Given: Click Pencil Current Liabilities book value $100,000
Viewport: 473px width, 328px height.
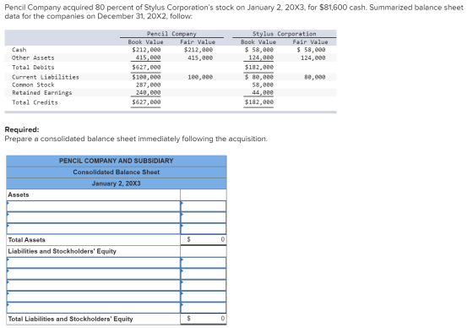Looking at the screenshot, I should coord(146,77).
